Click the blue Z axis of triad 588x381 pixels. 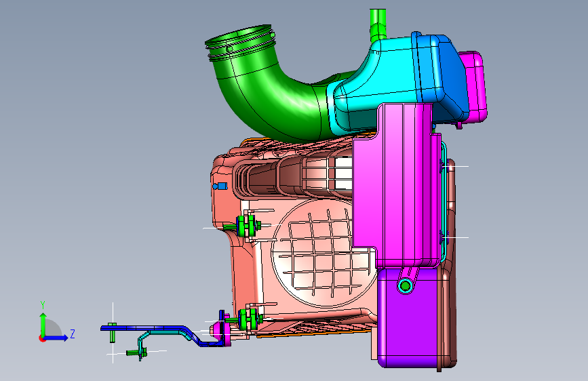(x=56, y=338)
